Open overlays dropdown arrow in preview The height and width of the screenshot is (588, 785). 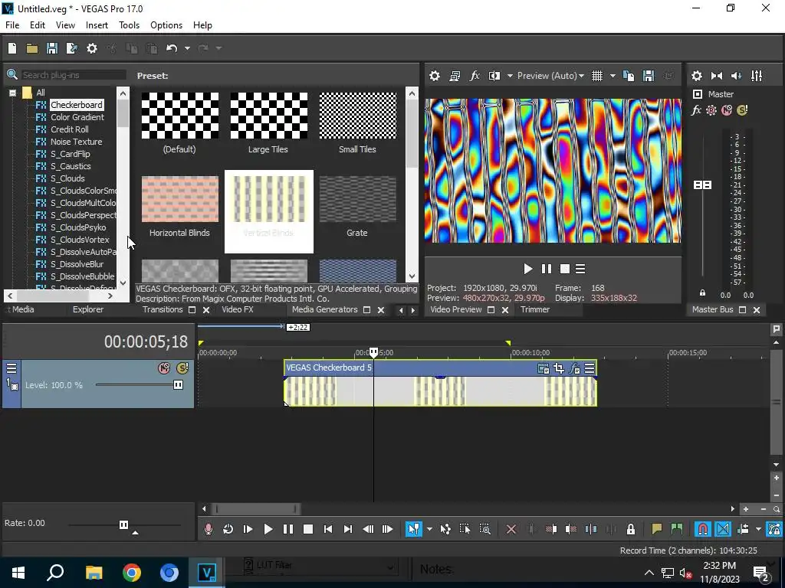point(613,76)
